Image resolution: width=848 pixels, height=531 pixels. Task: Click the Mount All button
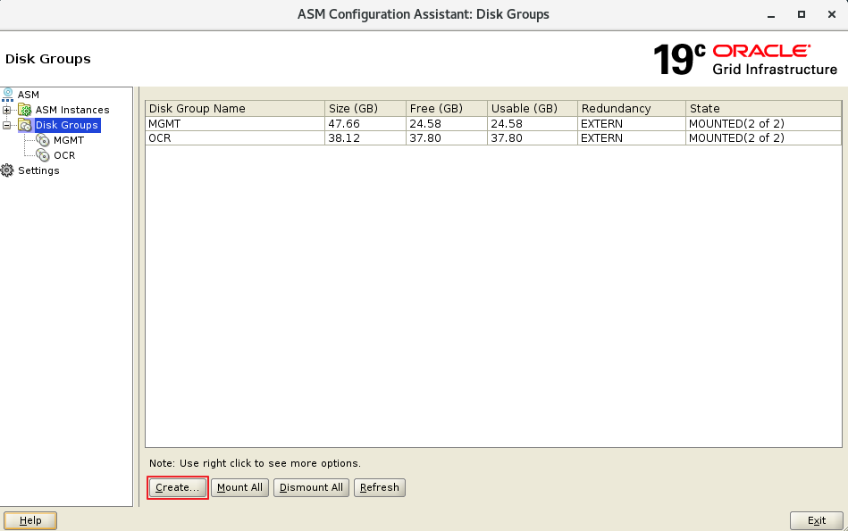(x=239, y=487)
